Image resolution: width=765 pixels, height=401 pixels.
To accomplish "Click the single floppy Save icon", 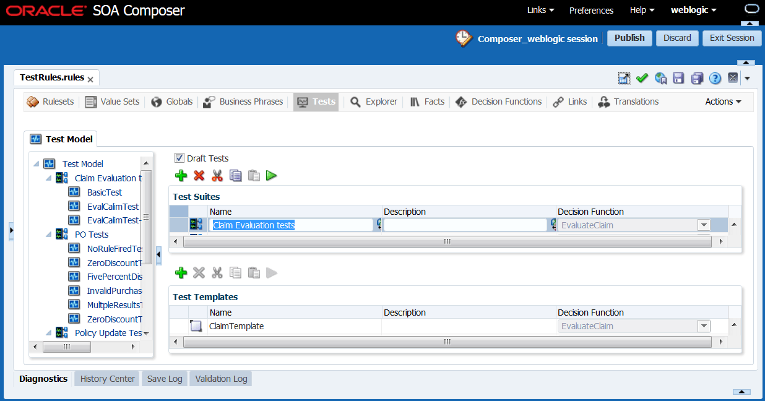I will pos(678,78).
